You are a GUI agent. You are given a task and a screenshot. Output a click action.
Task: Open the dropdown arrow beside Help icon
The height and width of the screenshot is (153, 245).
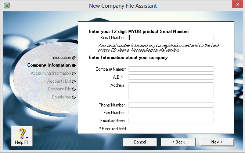(x=27, y=137)
